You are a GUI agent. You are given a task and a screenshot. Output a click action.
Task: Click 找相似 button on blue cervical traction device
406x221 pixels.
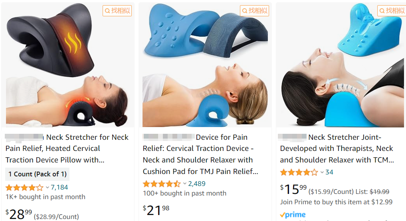(x=254, y=11)
